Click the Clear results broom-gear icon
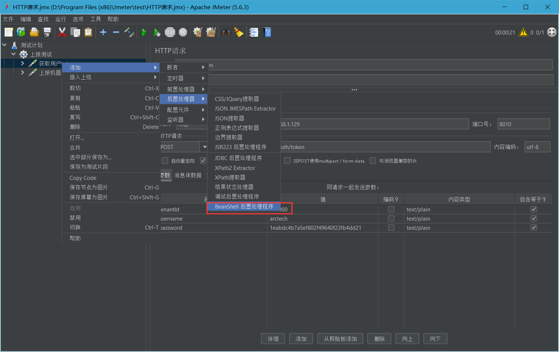 (x=198, y=32)
